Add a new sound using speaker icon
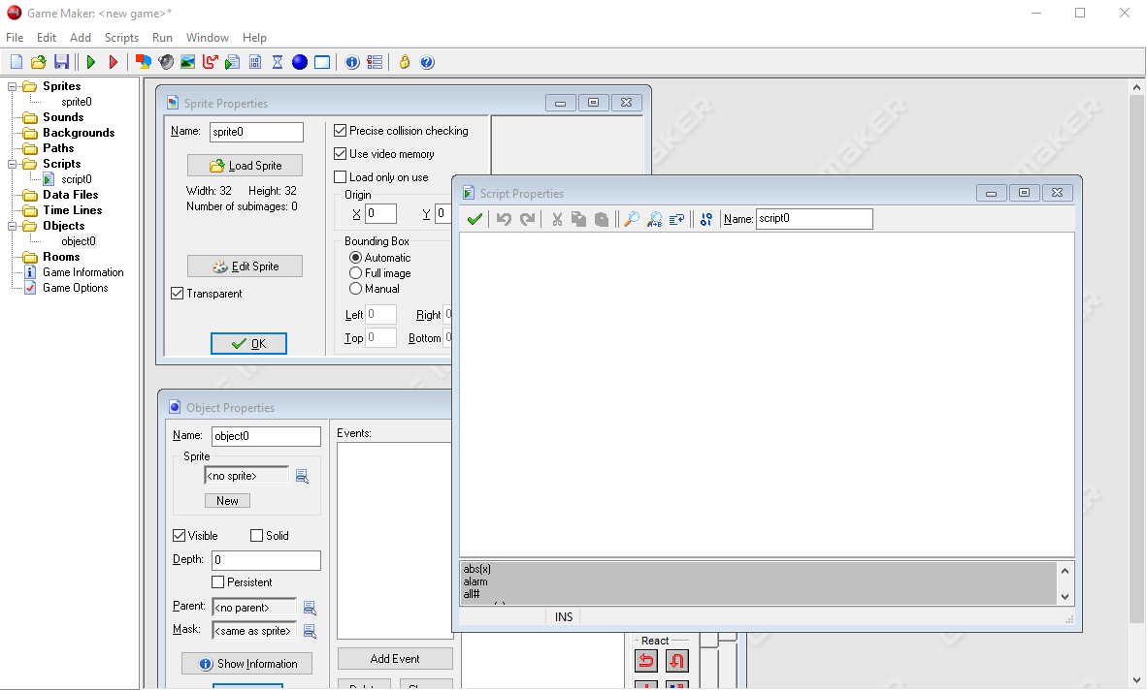This screenshot has height=690, width=1147. [x=166, y=62]
